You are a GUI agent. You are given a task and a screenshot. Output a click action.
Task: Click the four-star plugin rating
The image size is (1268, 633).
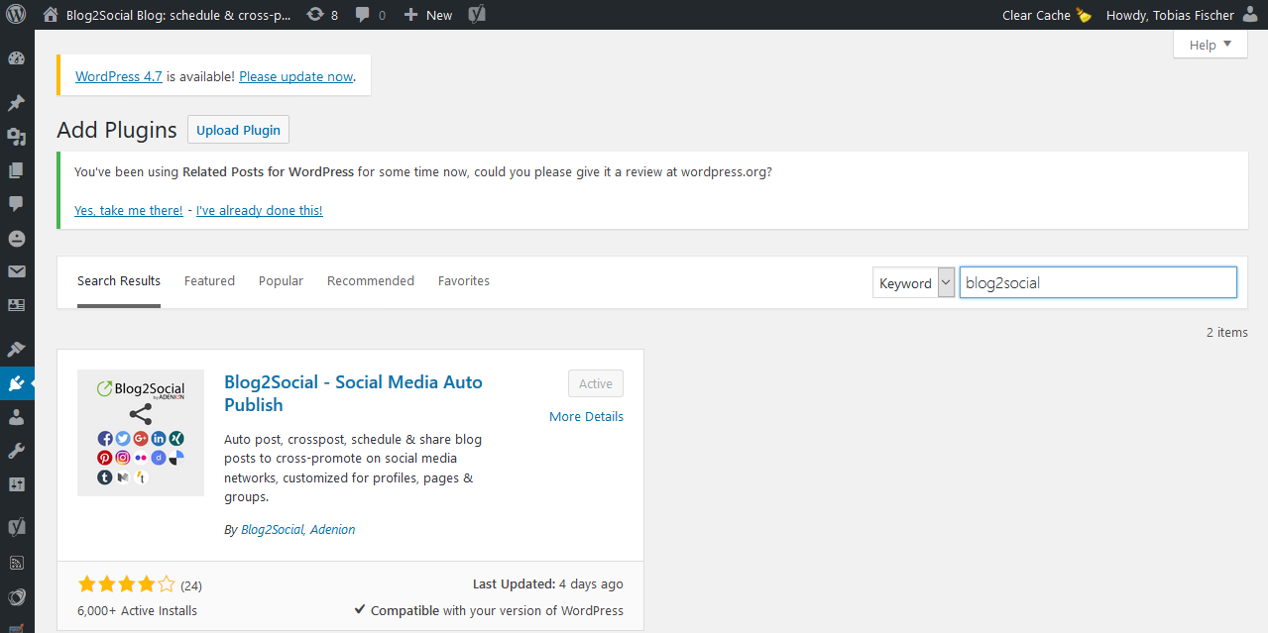pyautogui.click(x=126, y=584)
